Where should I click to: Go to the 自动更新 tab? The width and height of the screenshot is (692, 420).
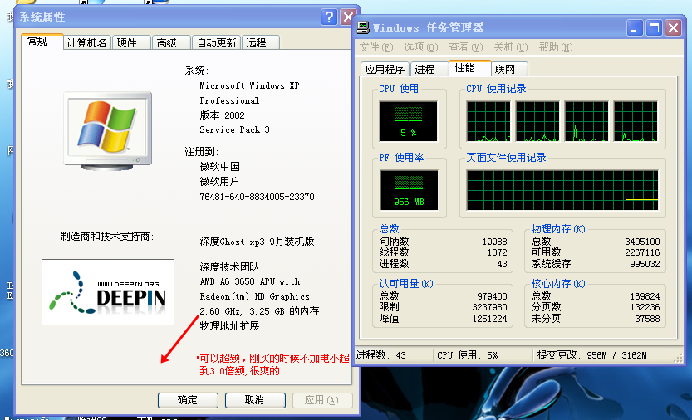[x=216, y=43]
